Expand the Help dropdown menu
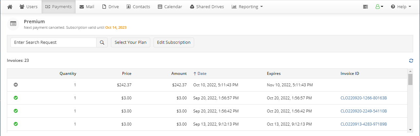 pyautogui.click(x=401, y=7)
